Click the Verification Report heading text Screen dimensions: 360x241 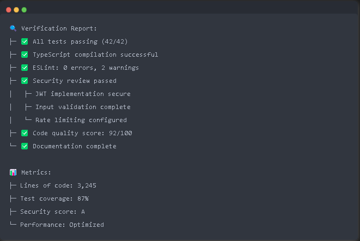[59, 28]
